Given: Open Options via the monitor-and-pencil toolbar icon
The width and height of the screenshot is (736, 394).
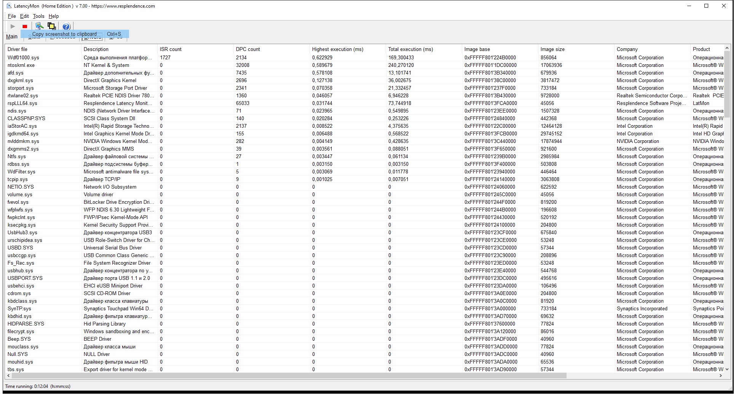Looking at the screenshot, I should (x=39, y=26).
